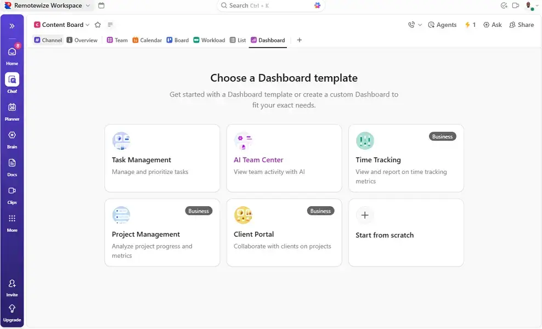Image resolution: width=542 pixels, height=329 pixels.
Task: Open the Remotewize Workspace dropdown
Action: (x=48, y=5)
